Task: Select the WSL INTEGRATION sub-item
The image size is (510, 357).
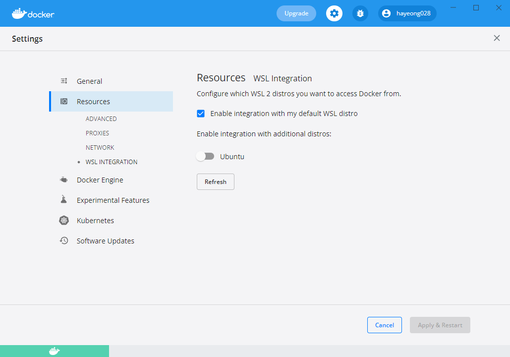Action: click(x=111, y=162)
